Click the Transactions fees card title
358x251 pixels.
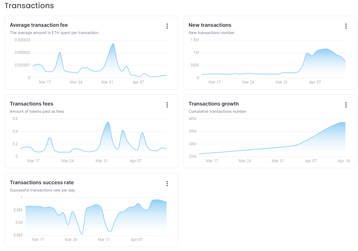[x=31, y=104]
